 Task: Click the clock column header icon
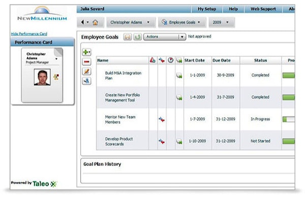(171, 60)
